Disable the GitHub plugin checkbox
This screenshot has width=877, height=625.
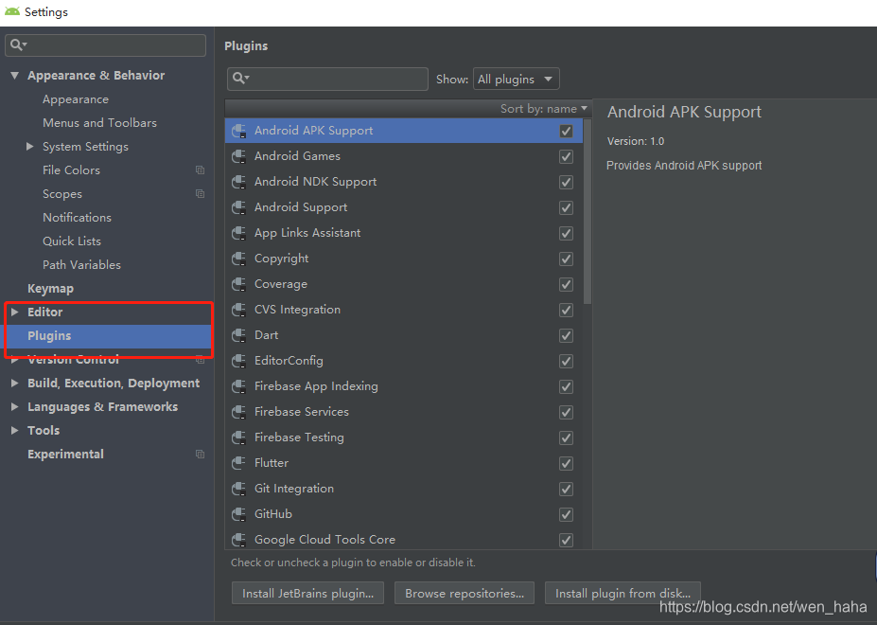(x=566, y=514)
